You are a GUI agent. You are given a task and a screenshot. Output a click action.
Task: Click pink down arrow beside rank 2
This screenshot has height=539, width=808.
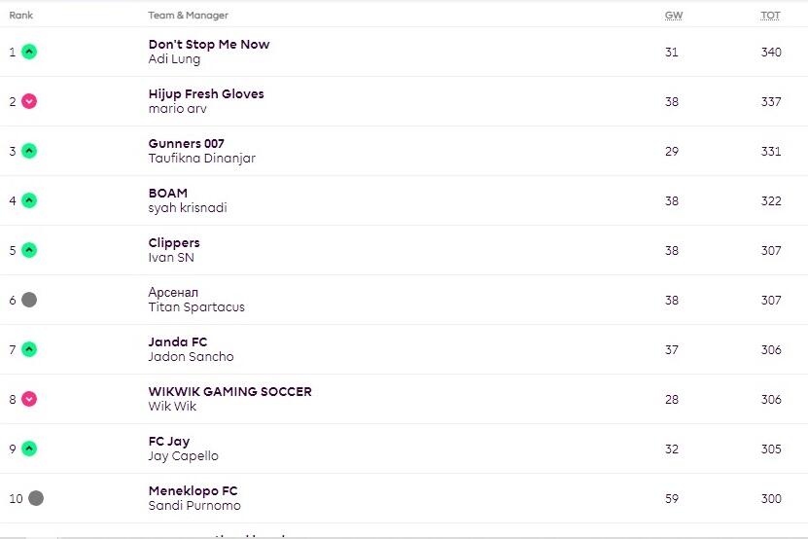[x=29, y=101]
